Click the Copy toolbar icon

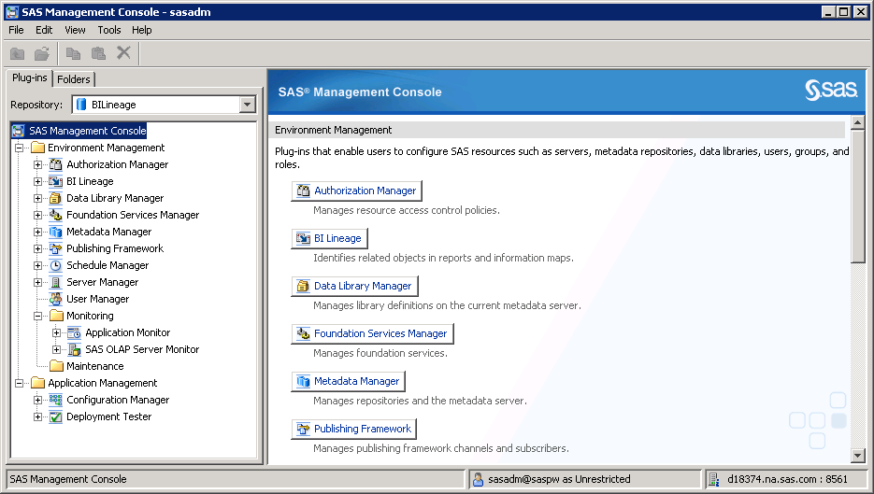[x=73, y=53]
